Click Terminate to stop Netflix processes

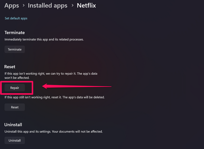(x=15, y=49)
